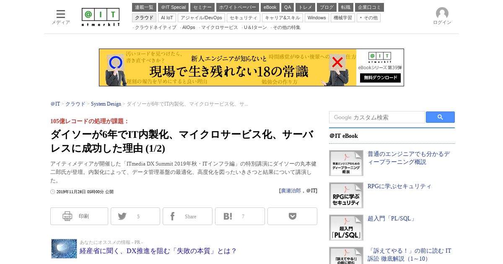
Task: Open 普通のエンジニアでも分かるディープラーニング概説 link
Action: tap(409, 158)
